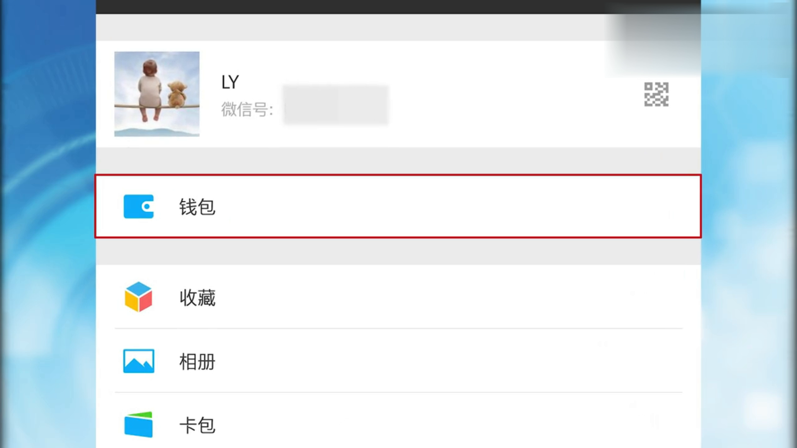The height and width of the screenshot is (448, 797).
Task: Open the QR code icon on profile
Action: tap(656, 94)
